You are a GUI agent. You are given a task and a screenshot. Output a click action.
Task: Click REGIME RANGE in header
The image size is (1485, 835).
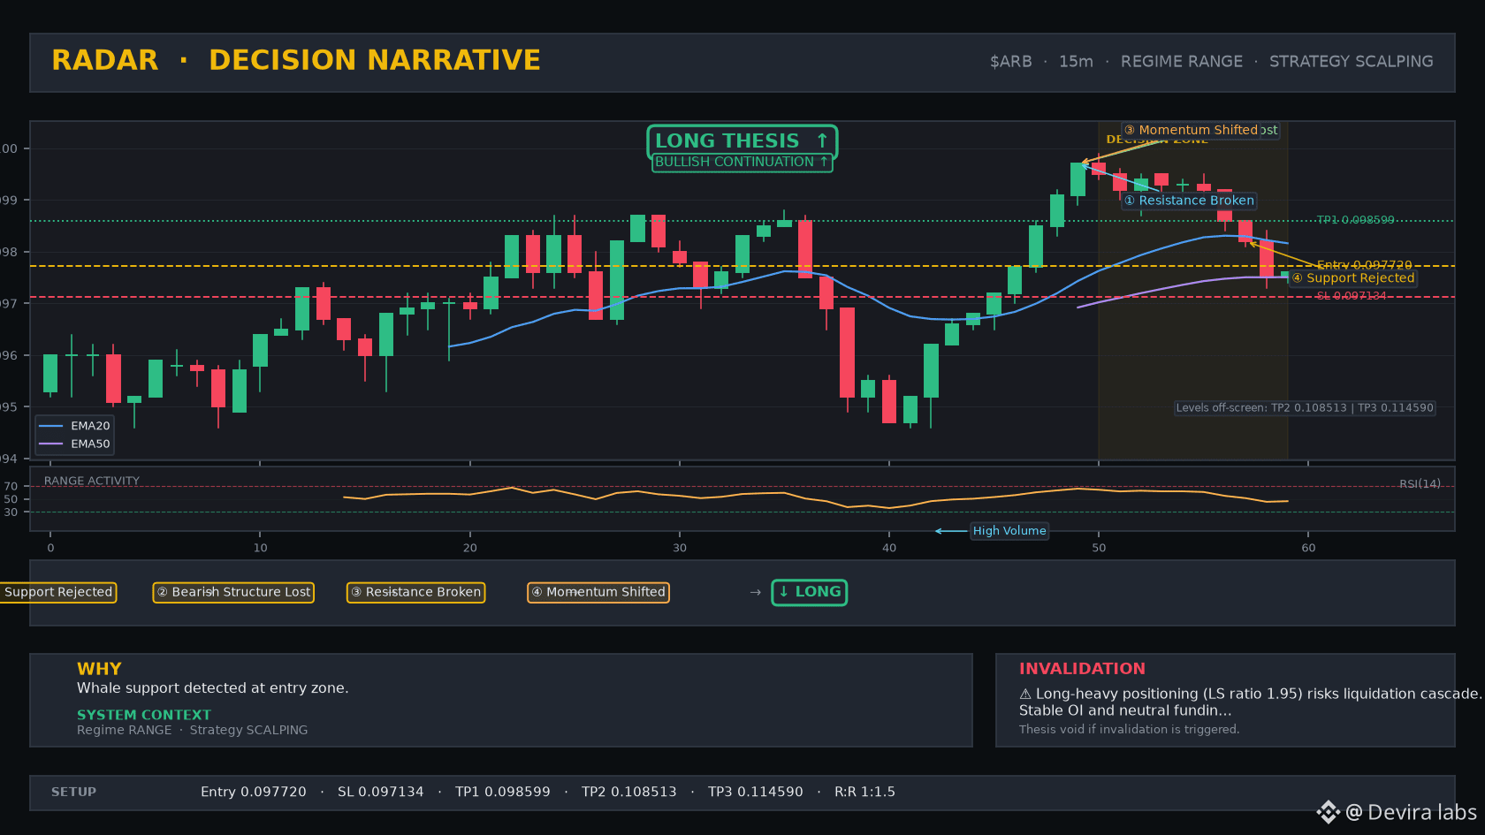pos(1182,62)
